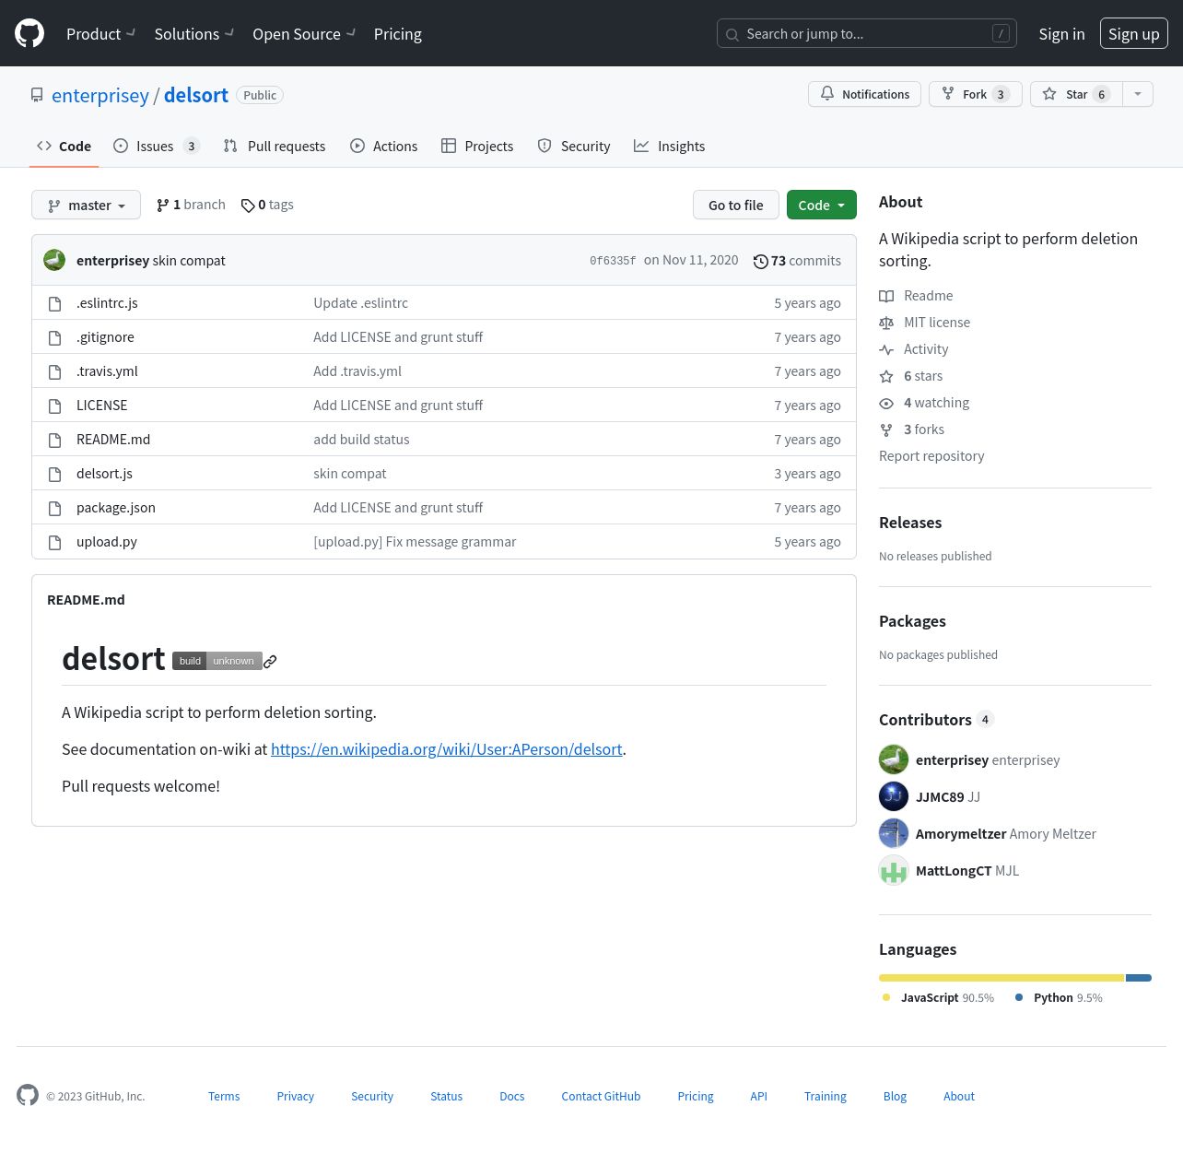Click the Sign up button
The width and height of the screenshot is (1183, 1153).
click(x=1134, y=33)
